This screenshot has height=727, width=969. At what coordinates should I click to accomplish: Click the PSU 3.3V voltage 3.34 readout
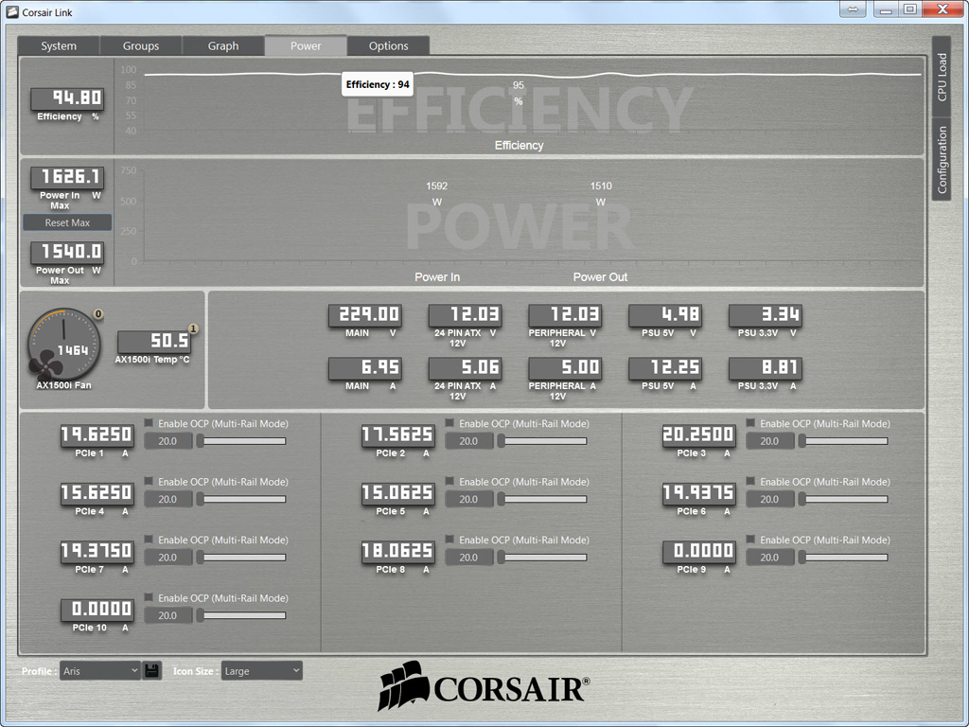(x=766, y=314)
